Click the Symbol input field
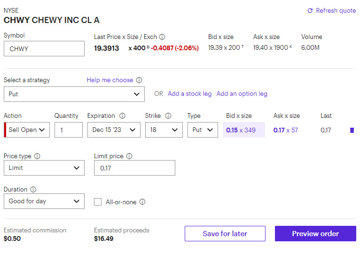This screenshot has height=254, width=360. pos(44,49)
